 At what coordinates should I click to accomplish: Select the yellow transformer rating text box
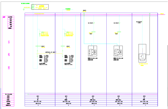click(x=41, y=7)
